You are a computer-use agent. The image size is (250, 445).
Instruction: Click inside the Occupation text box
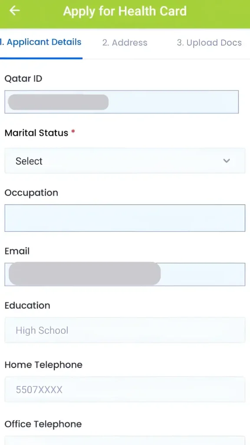pos(125,218)
